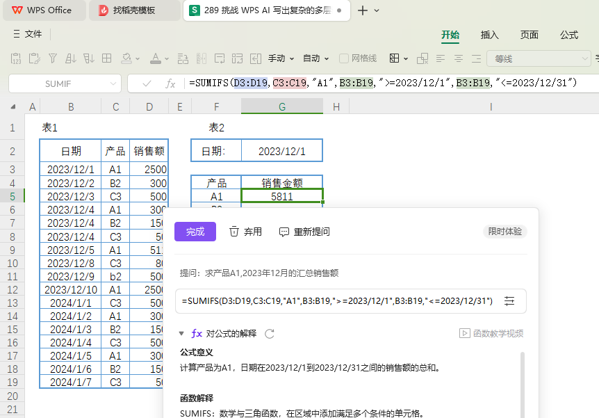Click the fx insert function icon
599x418 pixels.
pyautogui.click(x=170, y=83)
